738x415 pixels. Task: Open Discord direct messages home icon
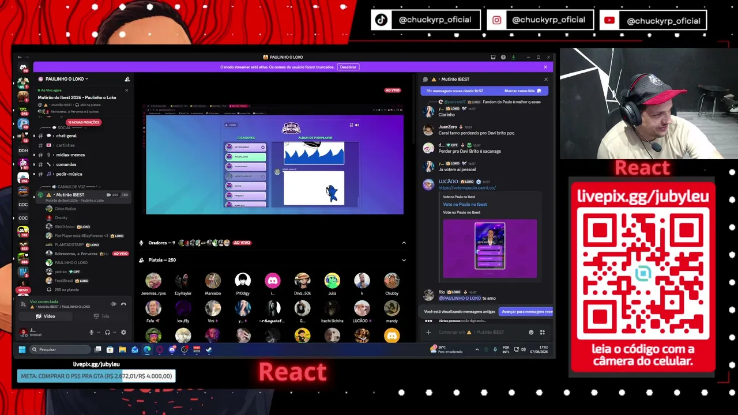click(23, 67)
